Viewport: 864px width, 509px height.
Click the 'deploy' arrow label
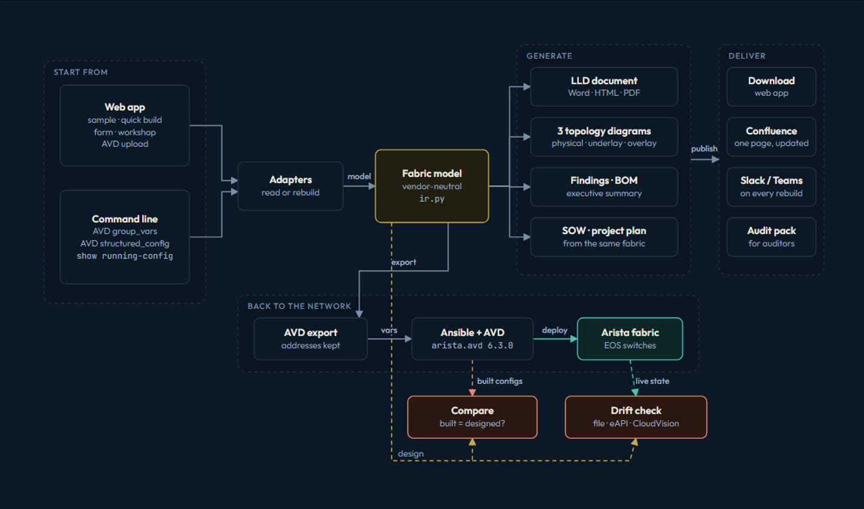pyautogui.click(x=555, y=330)
